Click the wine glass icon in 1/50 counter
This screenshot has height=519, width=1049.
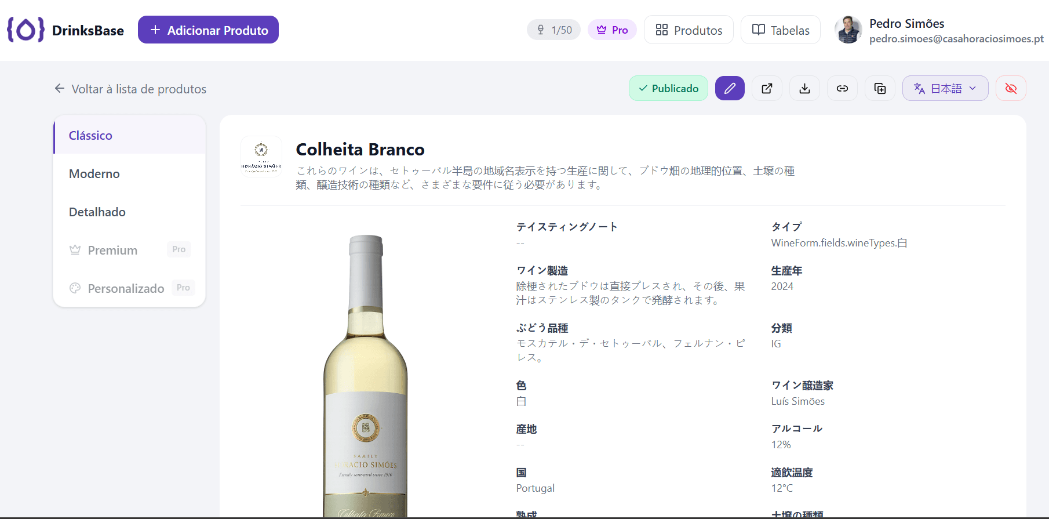[x=540, y=30]
